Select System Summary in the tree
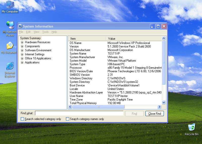 click(30, 38)
